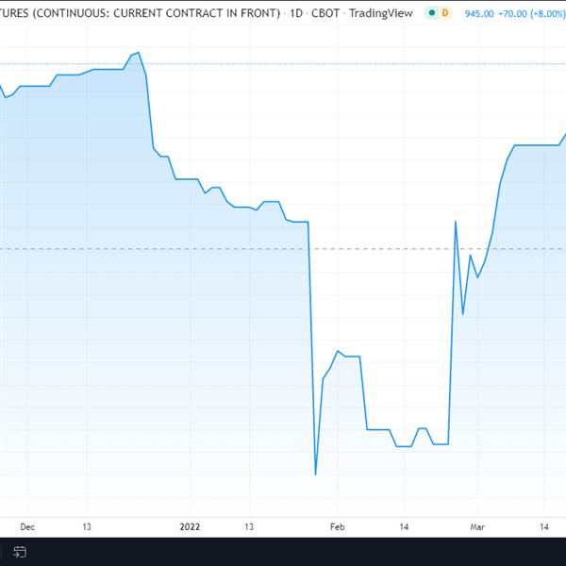The width and height of the screenshot is (566, 566).
Task: Click the chart title ending in TradingView
Action: [x=206, y=13]
